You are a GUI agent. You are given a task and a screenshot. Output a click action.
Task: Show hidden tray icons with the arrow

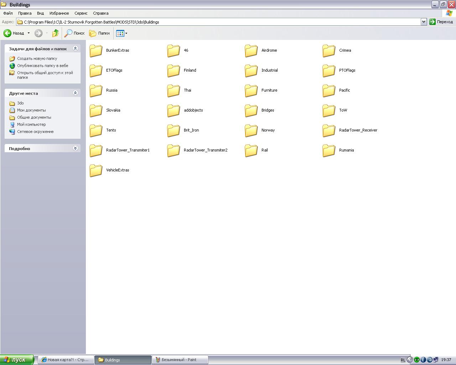click(x=410, y=360)
